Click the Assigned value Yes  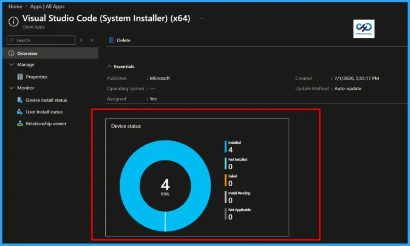click(x=153, y=99)
